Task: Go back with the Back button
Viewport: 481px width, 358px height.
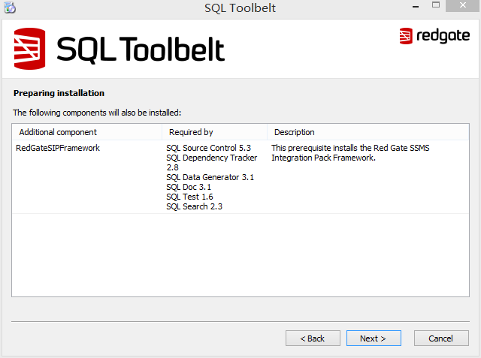Action: click(313, 338)
